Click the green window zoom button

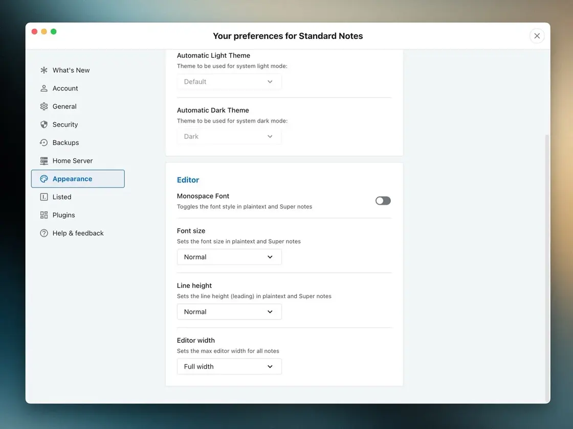coord(54,31)
